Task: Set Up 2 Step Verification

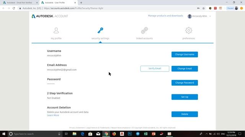Action: click(x=185, y=97)
